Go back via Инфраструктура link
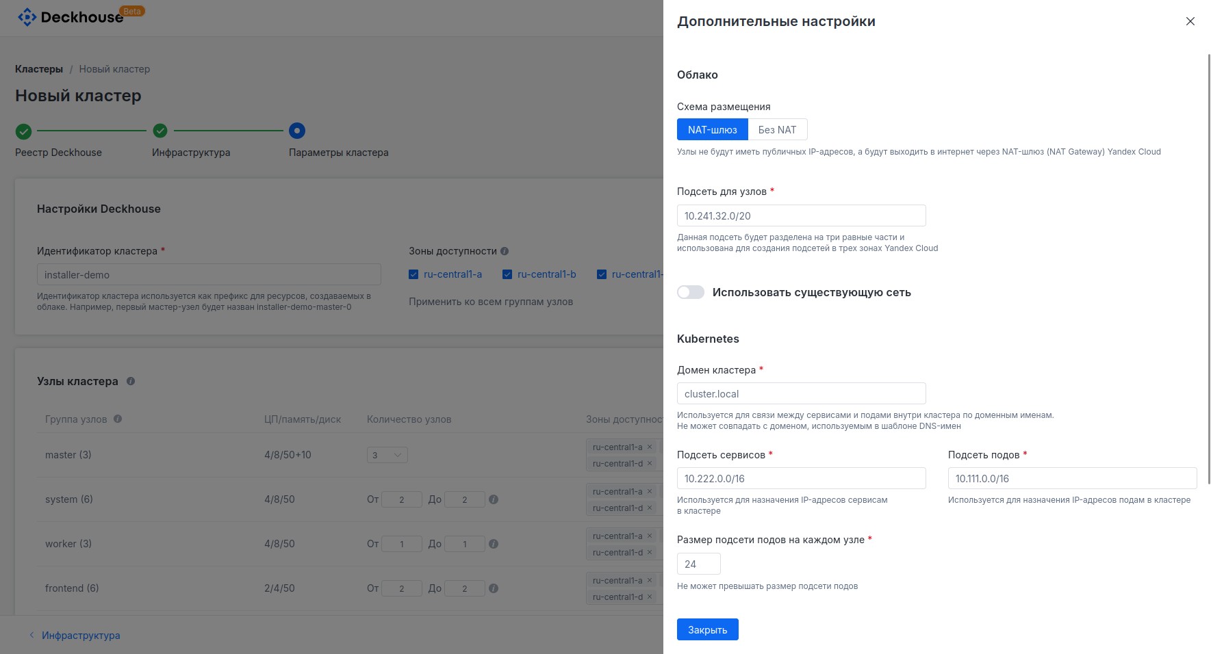 coord(80,635)
